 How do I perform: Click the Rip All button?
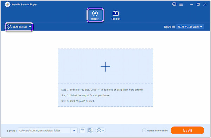tap(187, 131)
